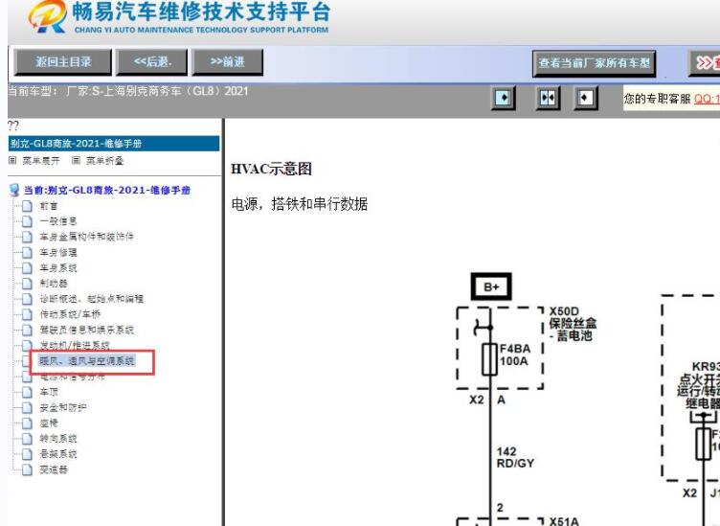Click the QQ customer service link
Viewport: 720px width, 526px height.
pyautogui.click(x=707, y=99)
